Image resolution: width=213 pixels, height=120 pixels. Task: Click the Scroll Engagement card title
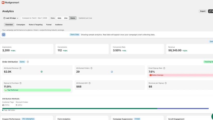(x=176, y=119)
